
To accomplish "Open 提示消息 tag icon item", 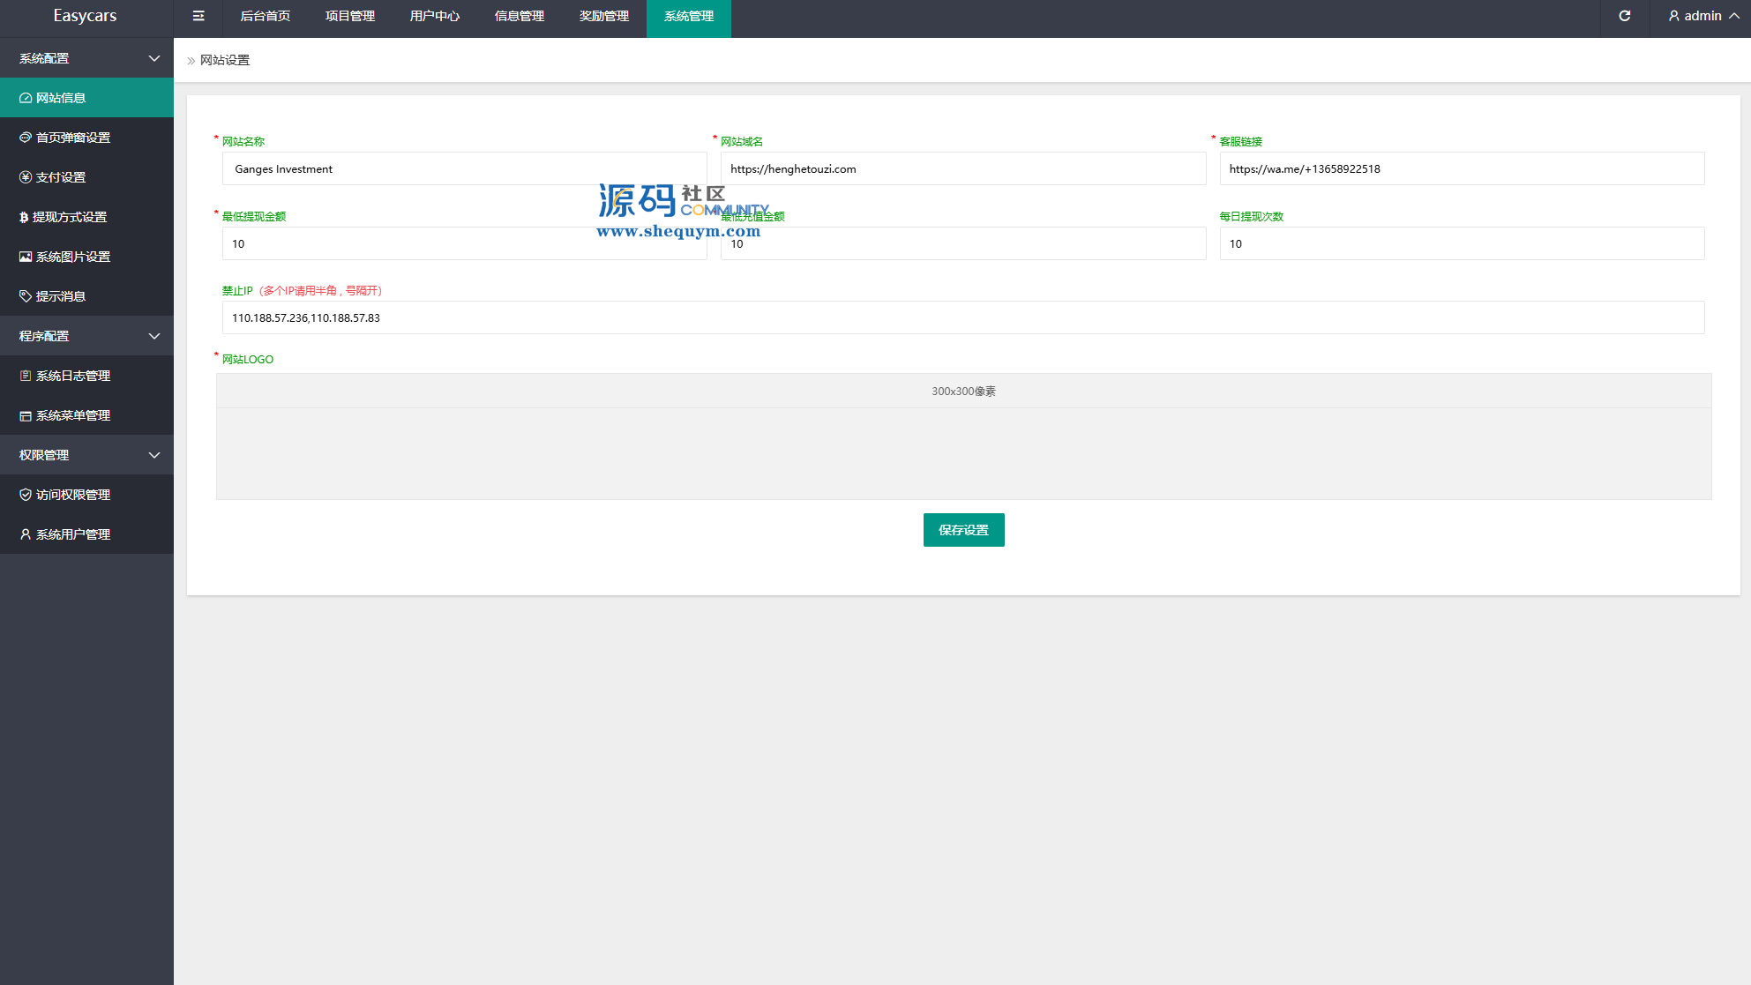I will tap(60, 296).
